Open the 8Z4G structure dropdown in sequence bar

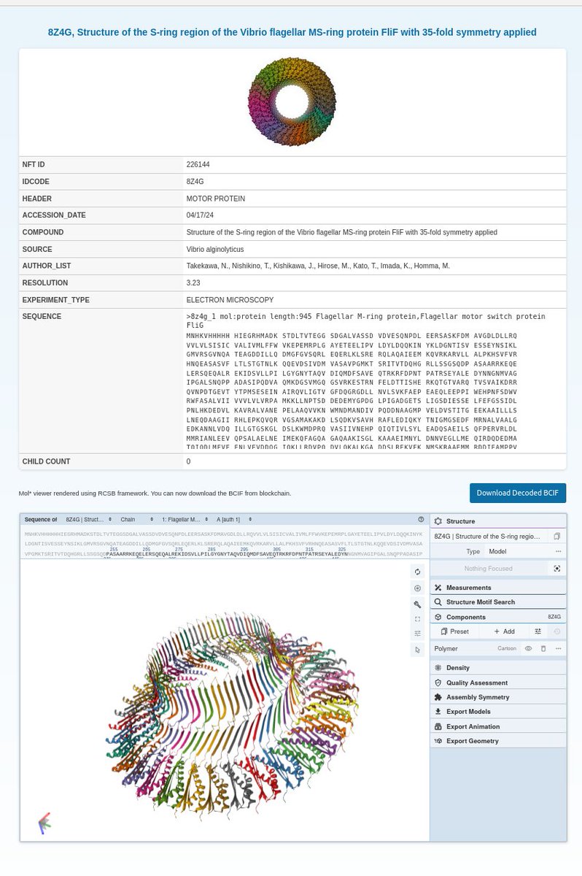(x=88, y=520)
